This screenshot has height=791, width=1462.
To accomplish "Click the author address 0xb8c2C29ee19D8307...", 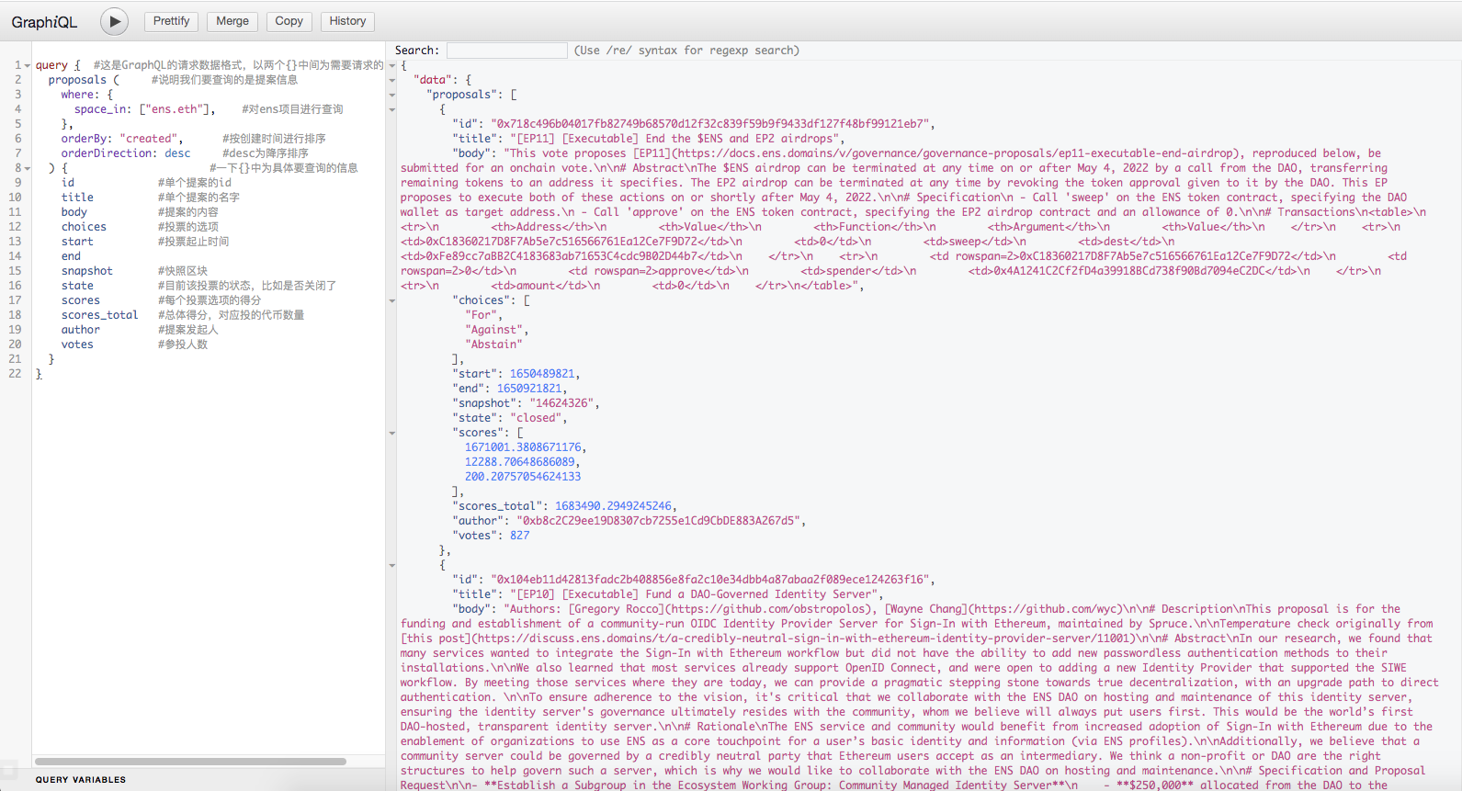I will pos(659,521).
